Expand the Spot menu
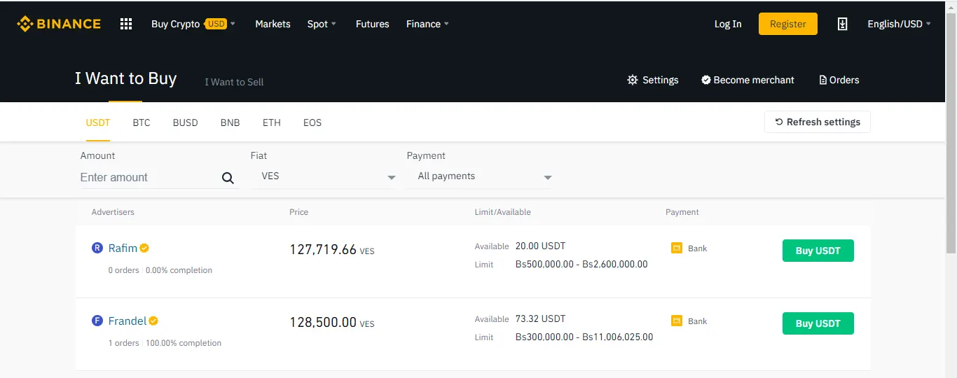The width and height of the screenshot is (957, 378). pos(322,24)
